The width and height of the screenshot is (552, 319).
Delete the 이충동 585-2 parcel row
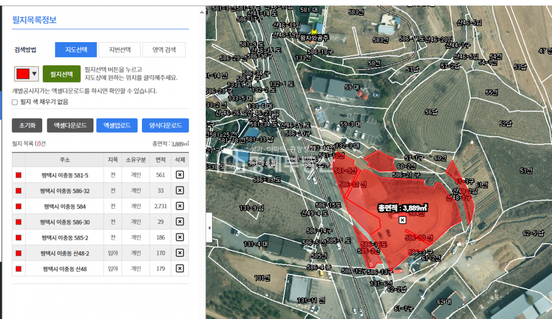(180, 237)
